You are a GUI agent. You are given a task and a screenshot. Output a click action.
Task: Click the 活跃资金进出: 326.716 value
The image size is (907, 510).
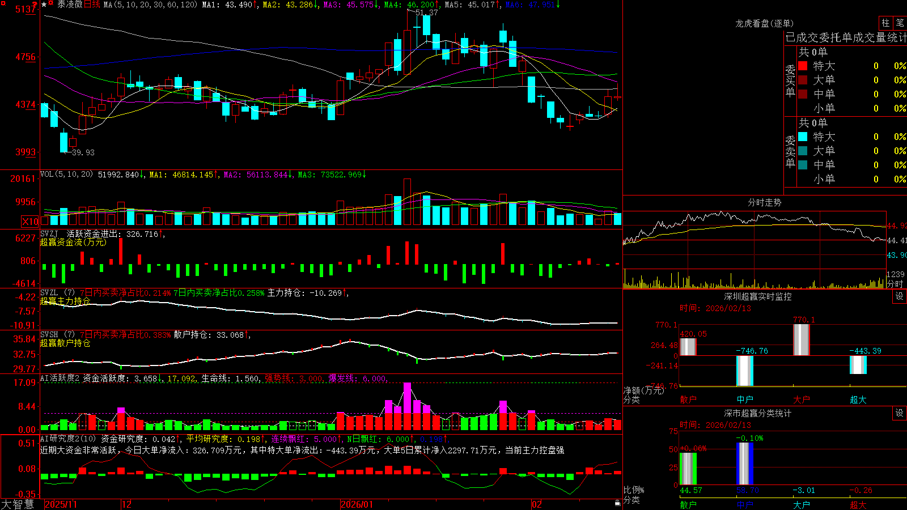coord(115,233)
